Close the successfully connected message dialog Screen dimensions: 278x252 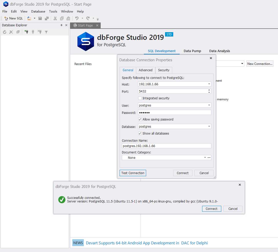(x=240, y=185)
